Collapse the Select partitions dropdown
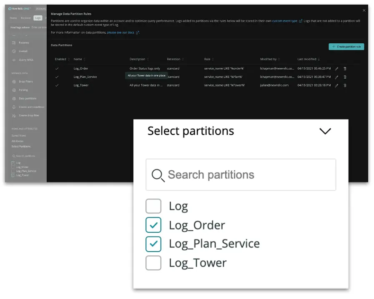The width and height of the screenshot is (374, 299). click(x=326, y=131)
